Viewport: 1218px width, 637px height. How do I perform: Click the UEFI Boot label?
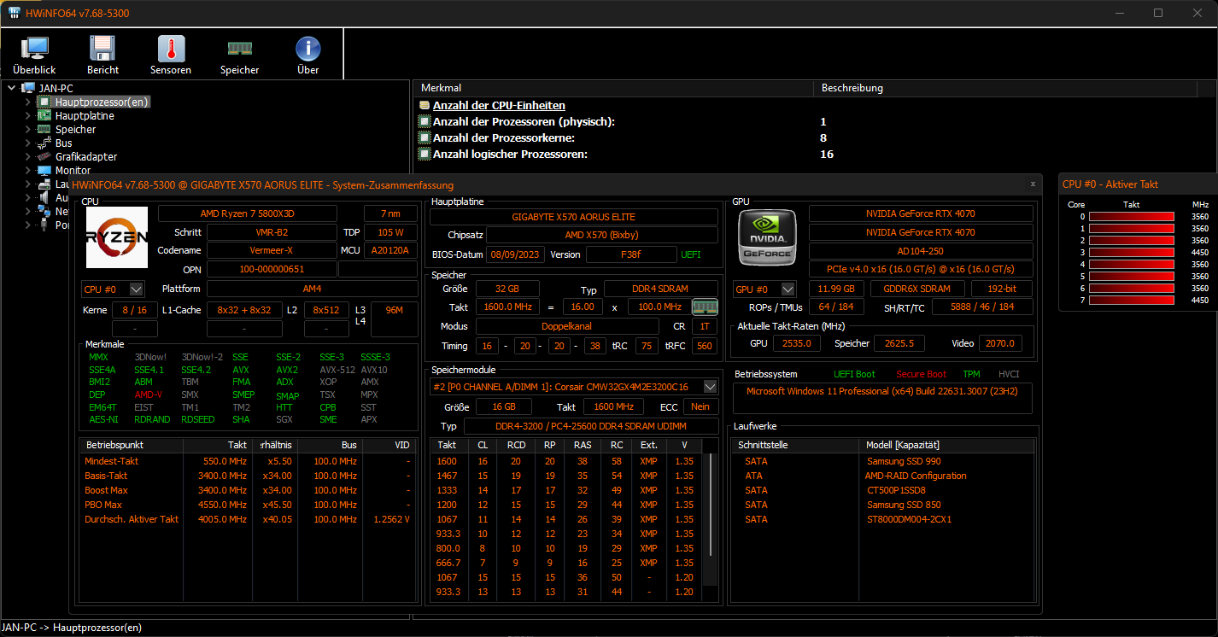(854, 374)
